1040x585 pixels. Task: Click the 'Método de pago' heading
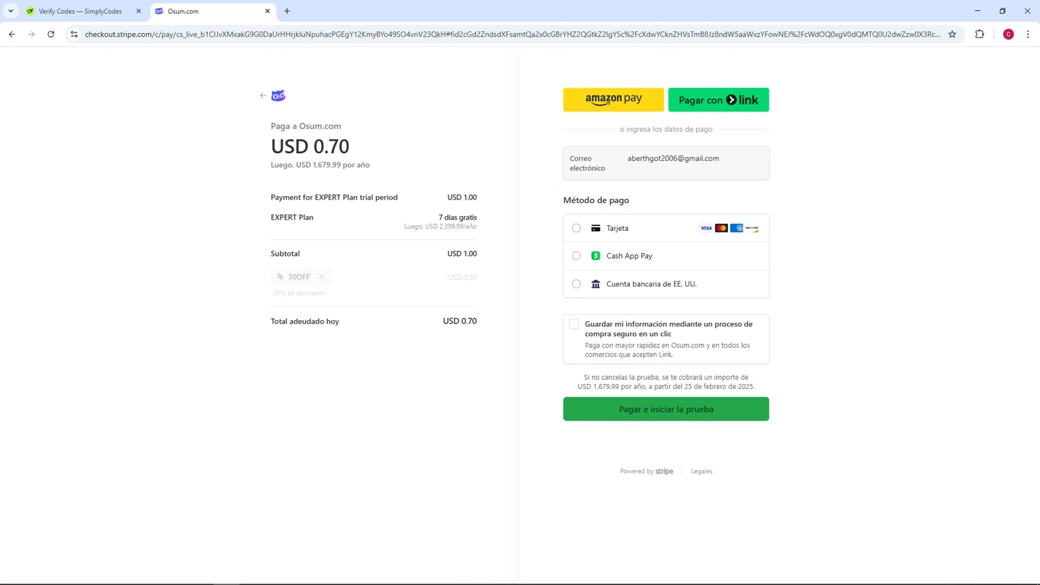point(596,200)
